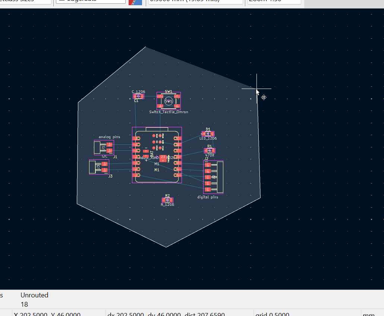This screenshot has width=384, height=316.
Task: Select the R2 resistor footprint
Action: pyautogui.click(x=167, y=200)
